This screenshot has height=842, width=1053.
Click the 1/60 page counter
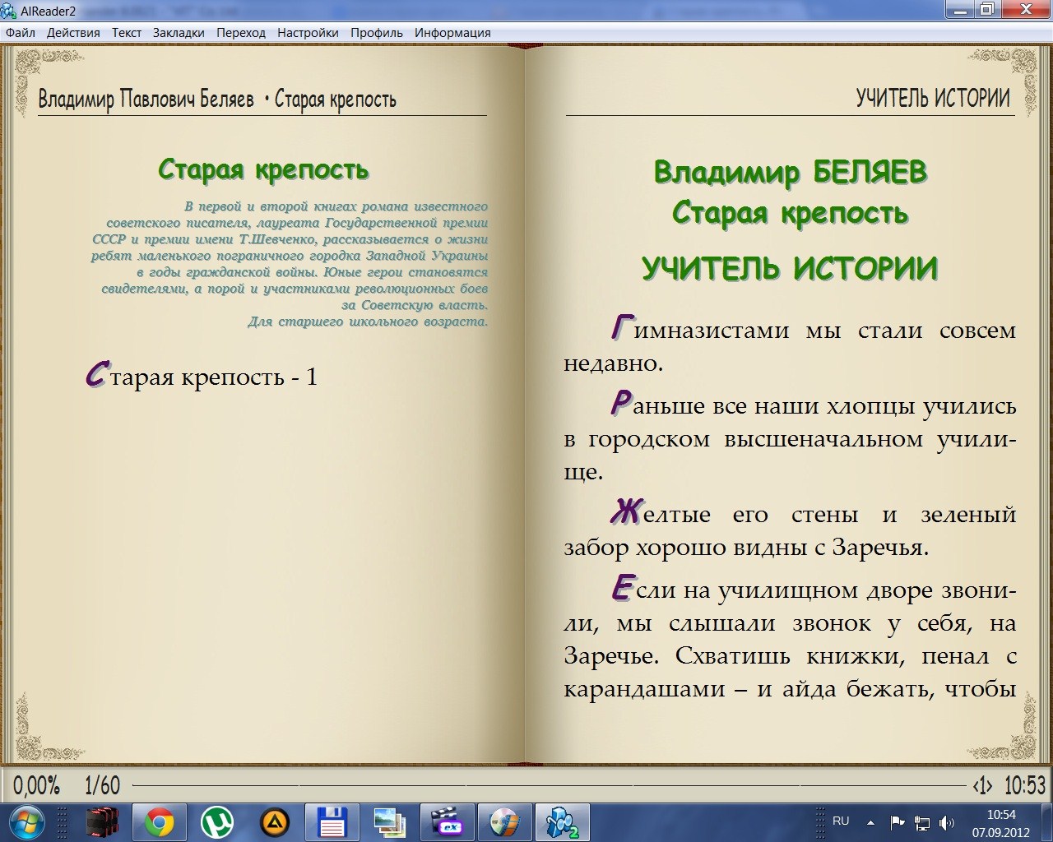pos(102,786)
